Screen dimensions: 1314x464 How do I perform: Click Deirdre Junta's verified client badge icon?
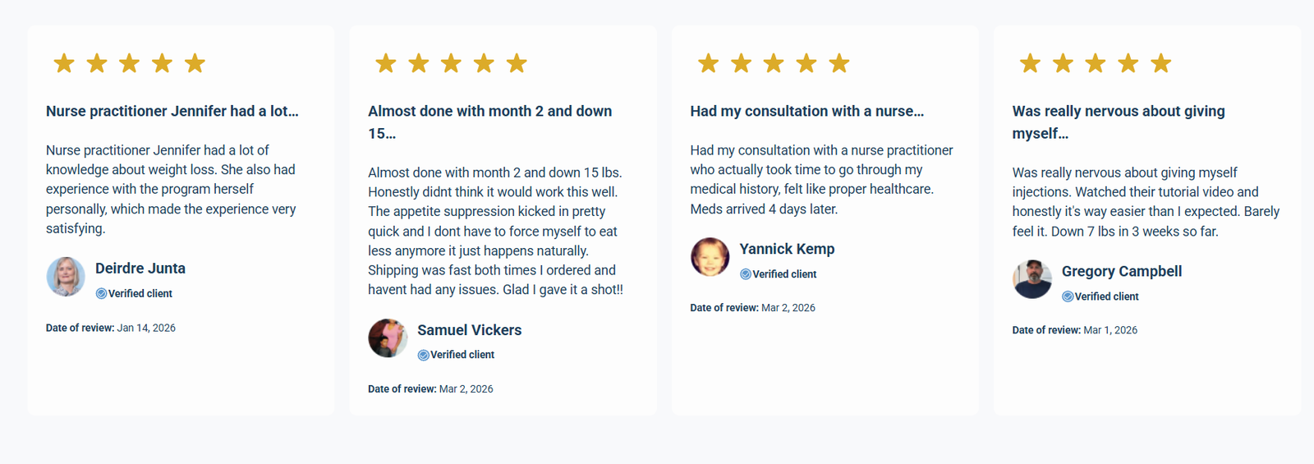click(101, 293)
